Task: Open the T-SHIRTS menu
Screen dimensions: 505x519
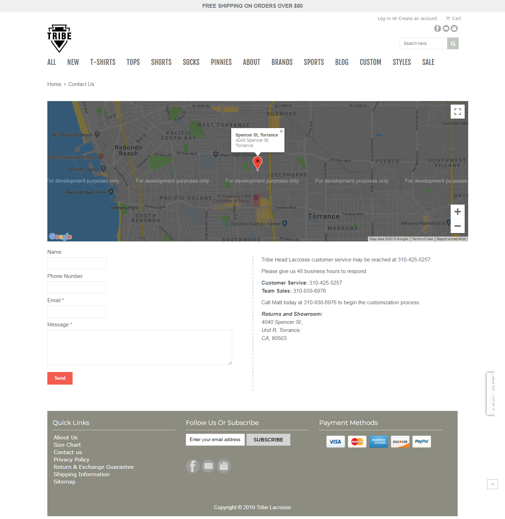Action: point(103,62)
